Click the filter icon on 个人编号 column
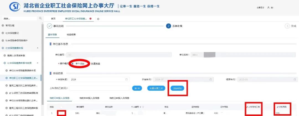The height and width of the screenshot is (116, 299). click(143, 107)
